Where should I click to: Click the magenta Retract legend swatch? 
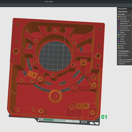click(119, 41)
